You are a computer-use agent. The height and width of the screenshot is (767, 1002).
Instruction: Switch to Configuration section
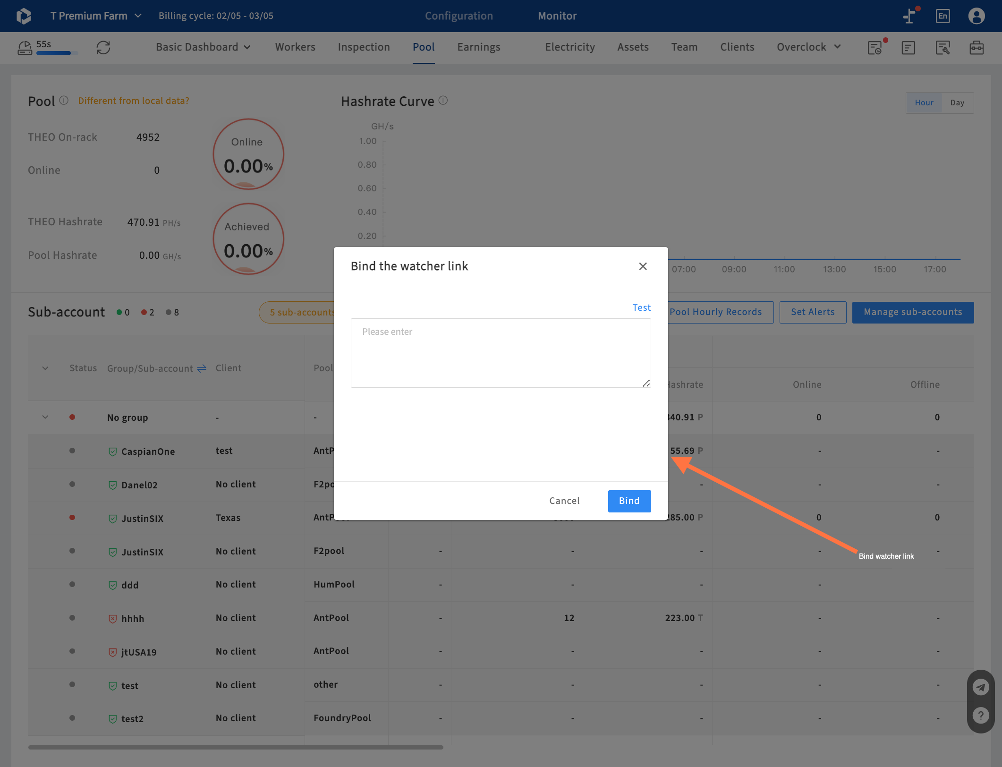click(x=459, y=16)
